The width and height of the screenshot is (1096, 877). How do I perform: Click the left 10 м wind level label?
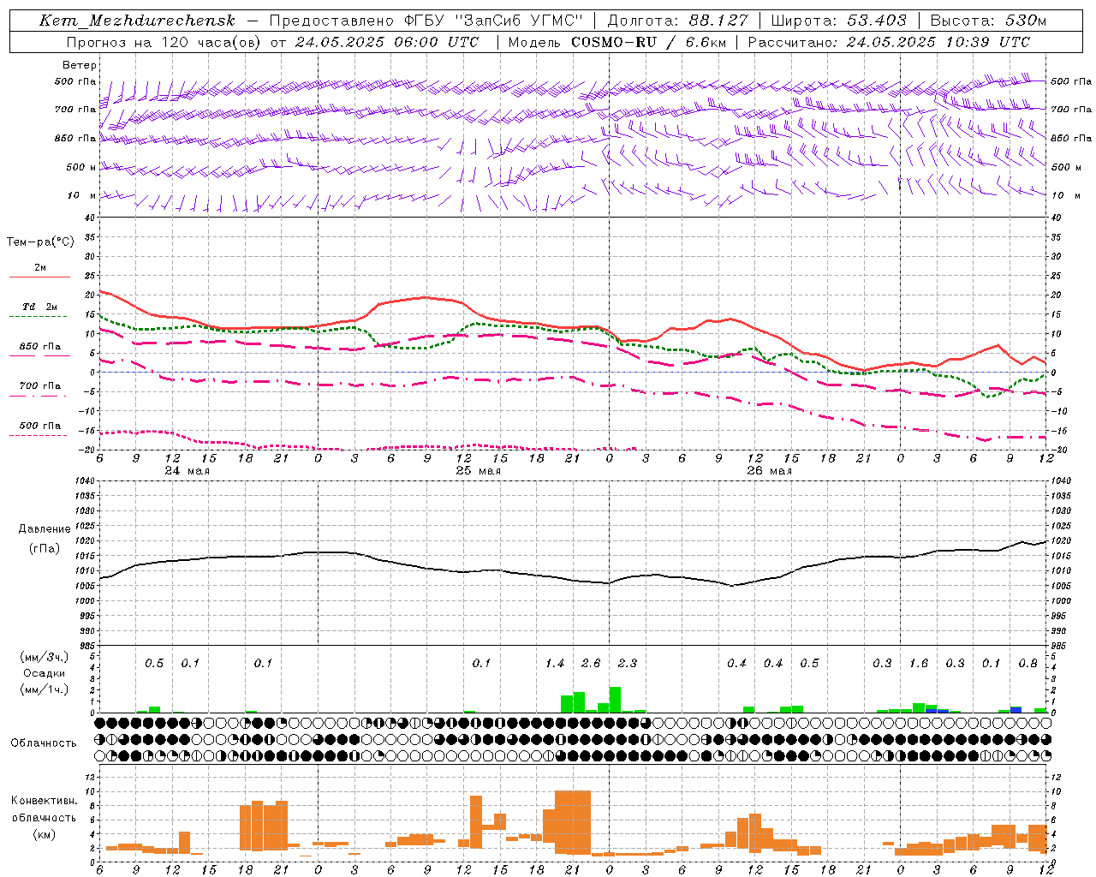click(82, 195)
